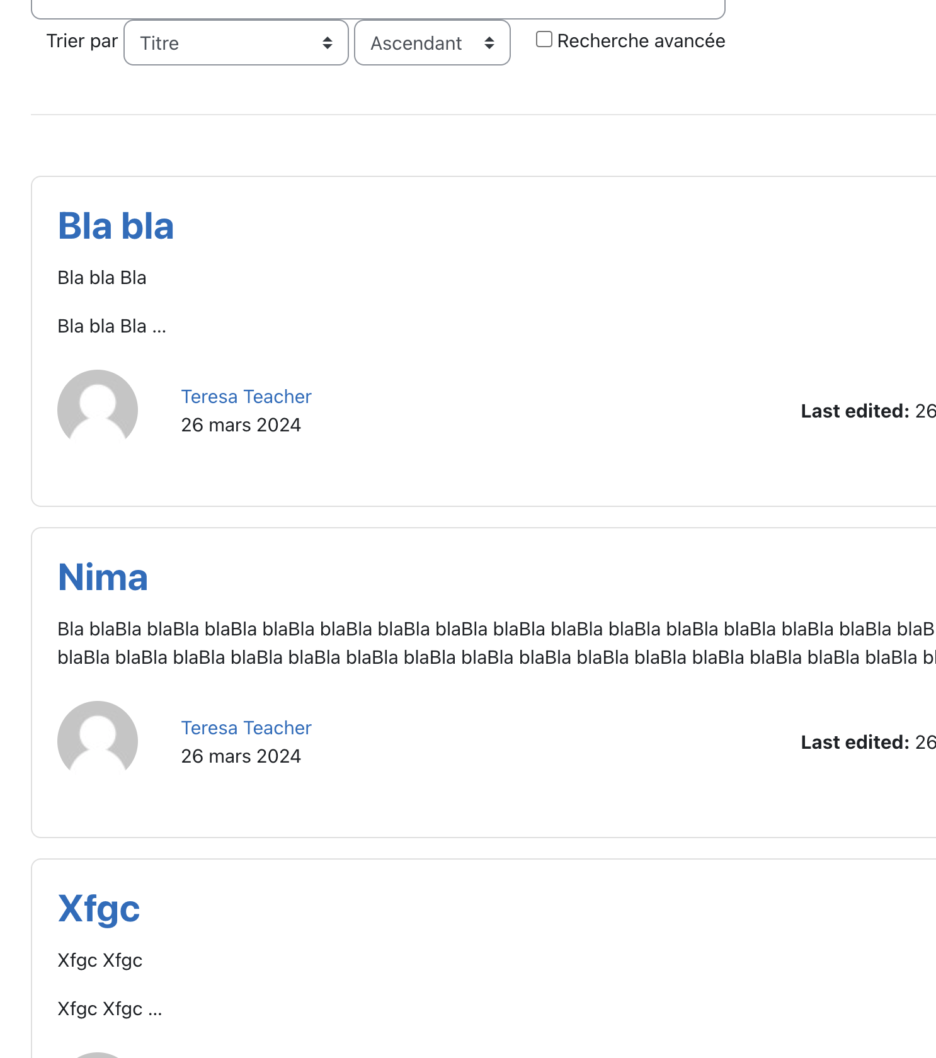Click the up-down arrows of Ascendant selector

(489, 43)
